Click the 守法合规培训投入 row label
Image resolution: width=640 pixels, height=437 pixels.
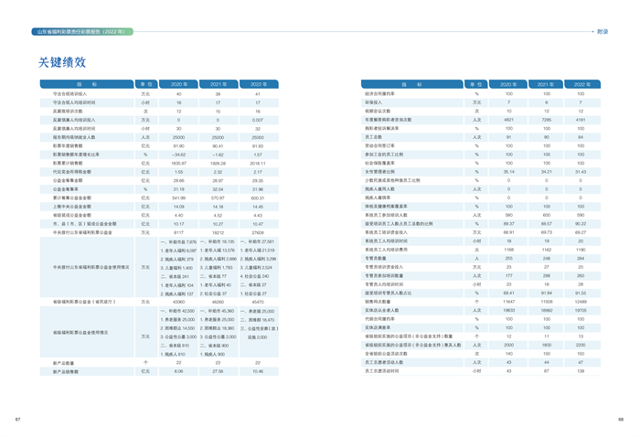70,94
